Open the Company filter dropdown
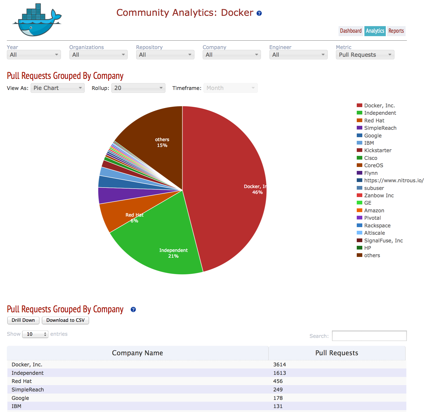Viewport: 428px width, 412px height. tap(232, 55)
